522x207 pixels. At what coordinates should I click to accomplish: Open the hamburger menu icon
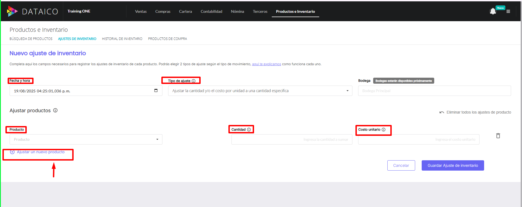[x=508, y=11]
